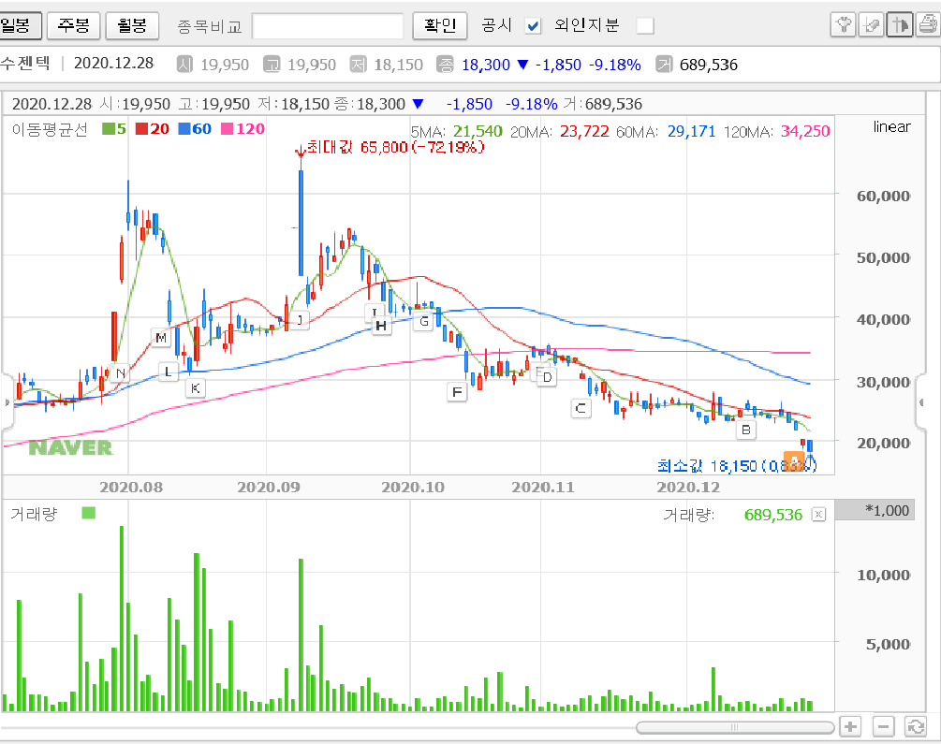Enable the 외인지분 foreign ownership checkbox
The width and height of the screenshot is (941, 744).
[x=645, y=26]
